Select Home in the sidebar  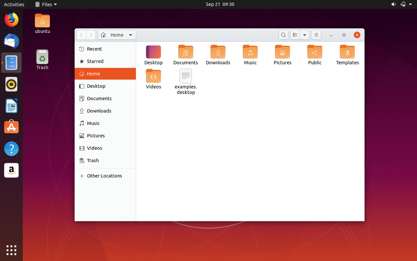coord(105,74)
